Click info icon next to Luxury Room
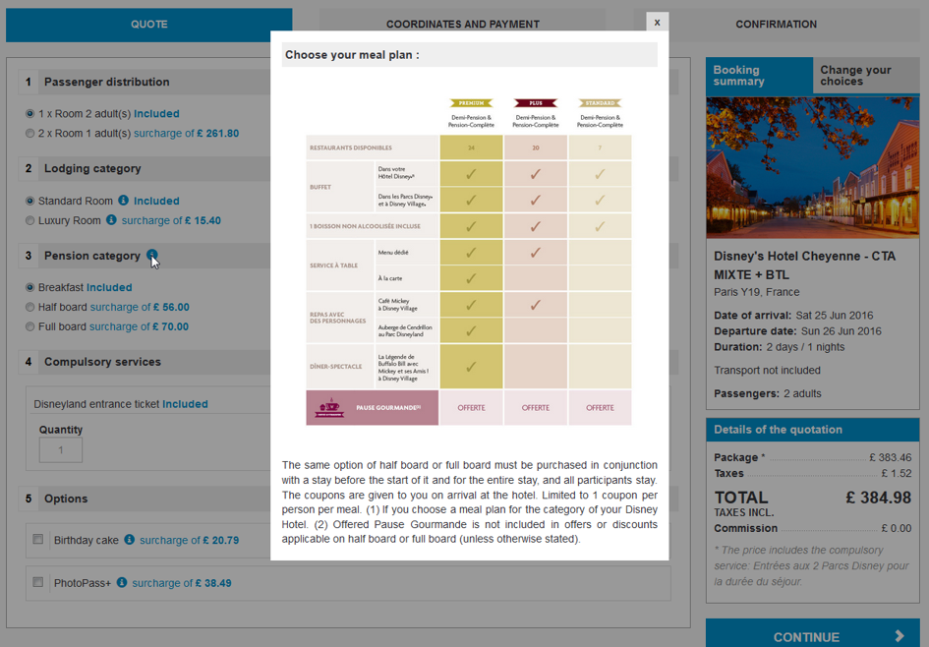The height and width of the screenshot is (647, 929). pos(111,220)
